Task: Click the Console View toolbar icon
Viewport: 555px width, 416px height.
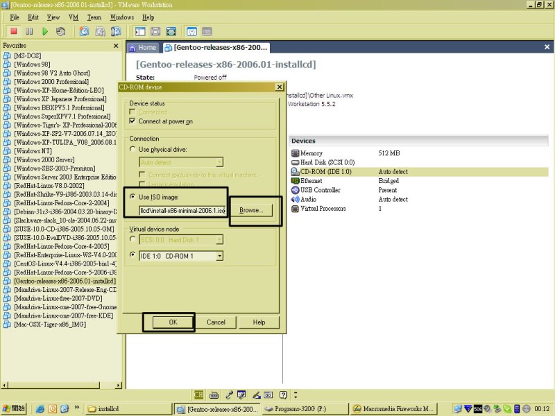Action: 207,31
